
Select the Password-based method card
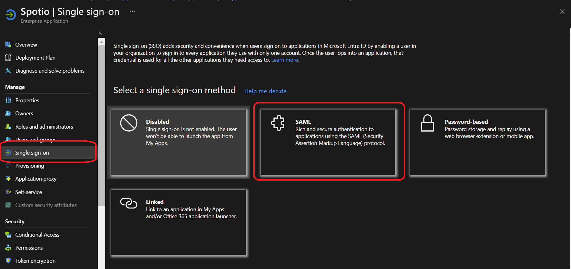tap(477, 142)
